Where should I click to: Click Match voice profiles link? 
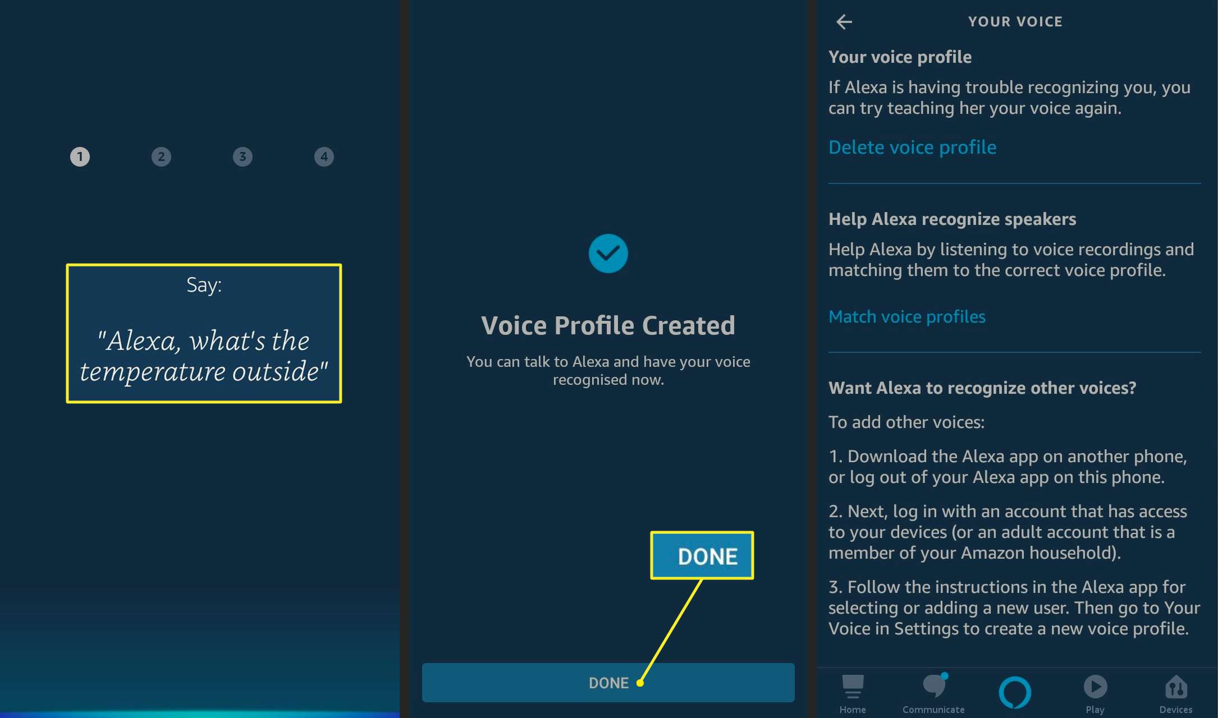908,317
